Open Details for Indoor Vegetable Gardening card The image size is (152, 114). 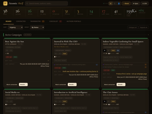pos(121,84)
